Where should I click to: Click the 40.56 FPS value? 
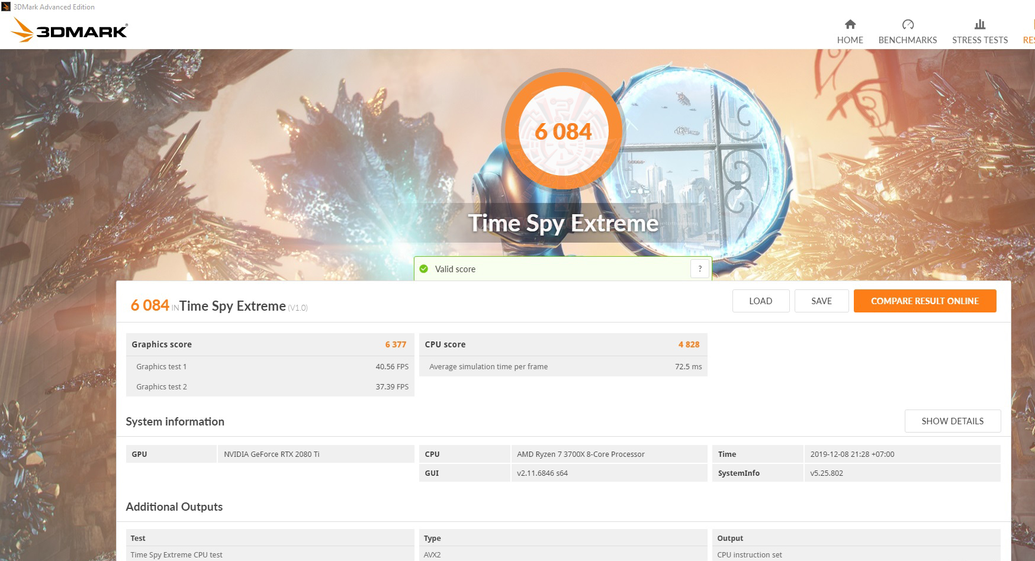tap(392, 366)
